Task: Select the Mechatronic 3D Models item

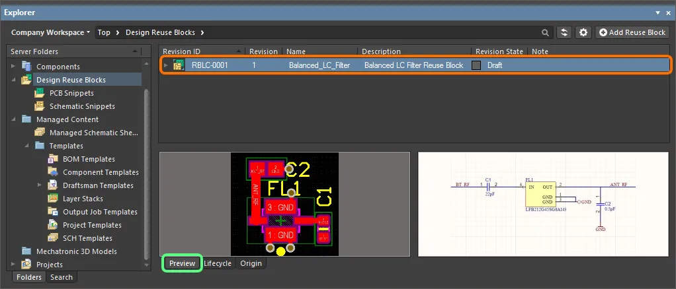Action: 77,251
